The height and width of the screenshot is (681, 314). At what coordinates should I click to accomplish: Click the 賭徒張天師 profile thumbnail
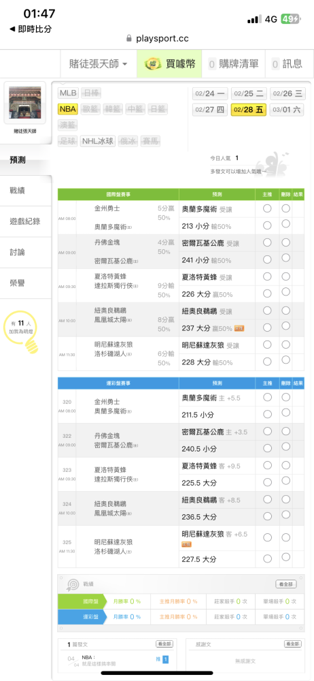(25, 103)
